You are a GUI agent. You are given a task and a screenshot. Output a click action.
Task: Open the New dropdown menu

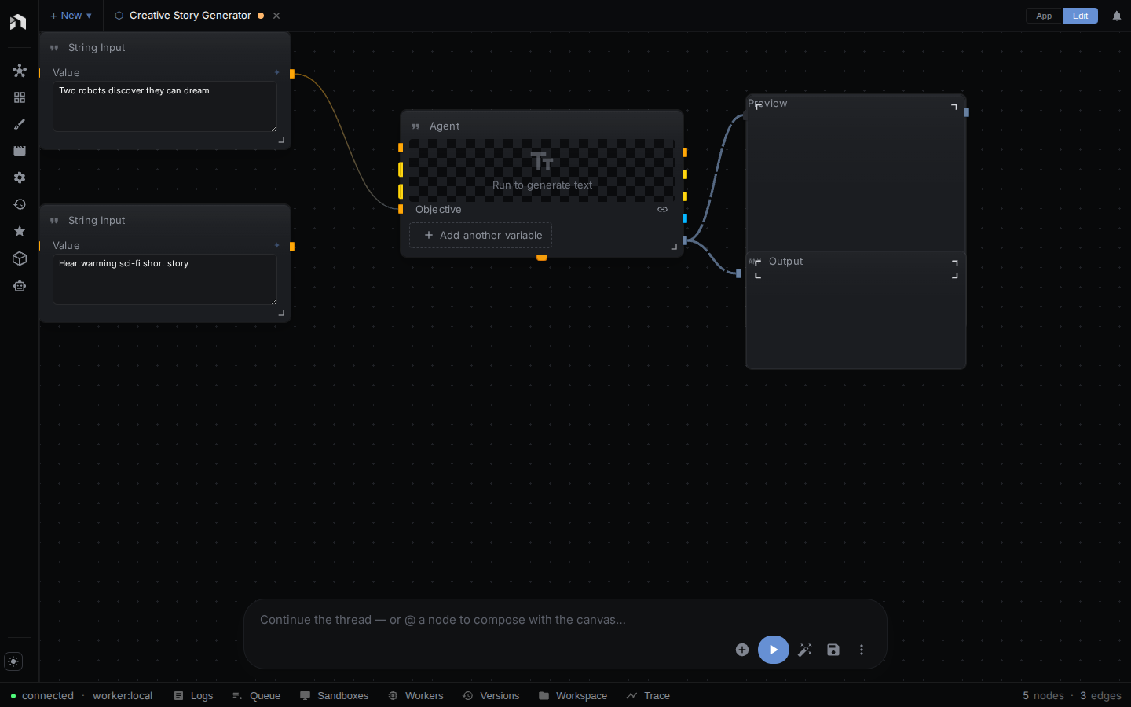click(x=71, y=16)
